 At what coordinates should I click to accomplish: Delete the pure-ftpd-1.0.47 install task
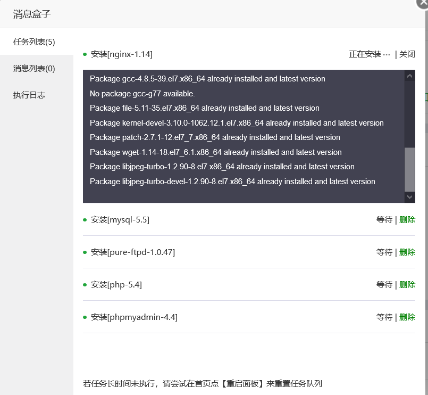(407, 252)
